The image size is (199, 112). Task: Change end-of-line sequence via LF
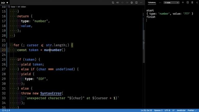[x=174, y=110]
